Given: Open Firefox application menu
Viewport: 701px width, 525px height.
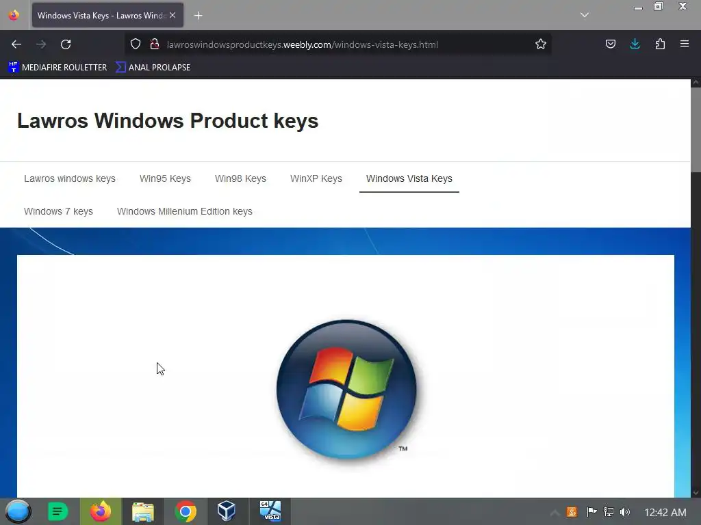Looking at the screenshot, I should point(685,44).
